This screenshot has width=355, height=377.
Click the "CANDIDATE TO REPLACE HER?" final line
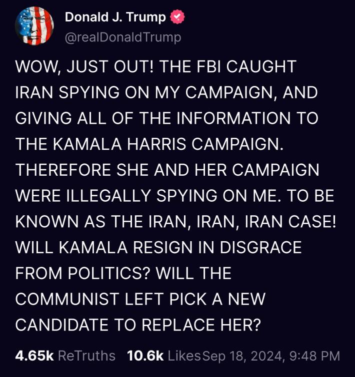tap(138, 325)
